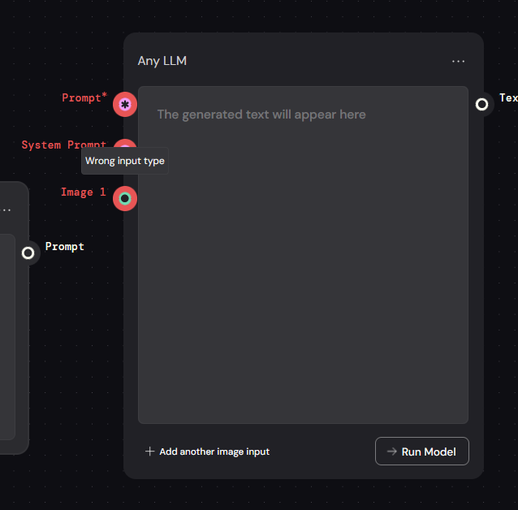Click the "Wrong input type" tooltip
This screenshot has height=510, width=518.
[125, 161]
